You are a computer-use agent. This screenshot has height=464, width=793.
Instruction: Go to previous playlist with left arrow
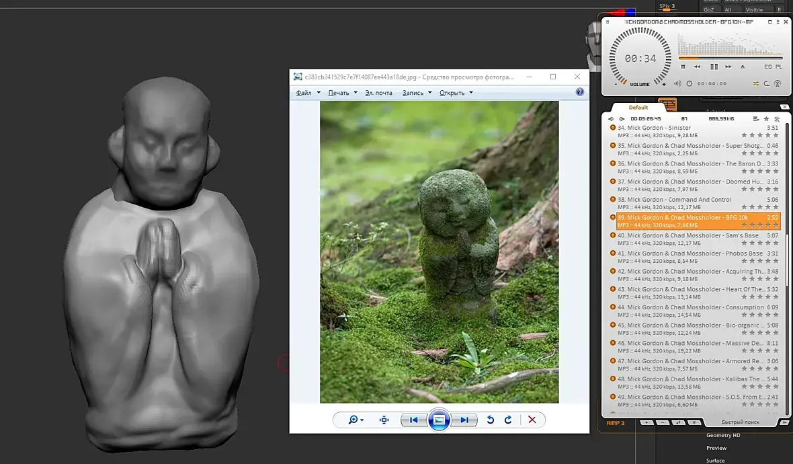pos(611,119)
